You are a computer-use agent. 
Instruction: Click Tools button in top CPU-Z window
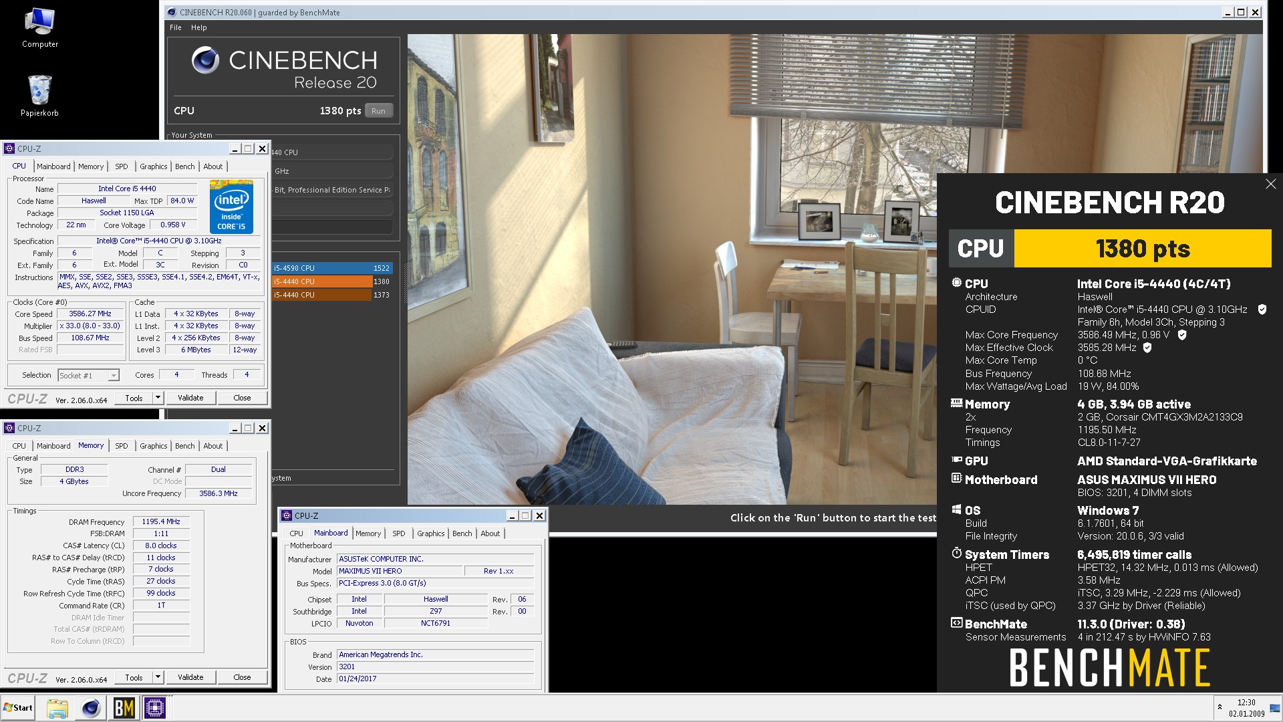[x=134, y=398]
